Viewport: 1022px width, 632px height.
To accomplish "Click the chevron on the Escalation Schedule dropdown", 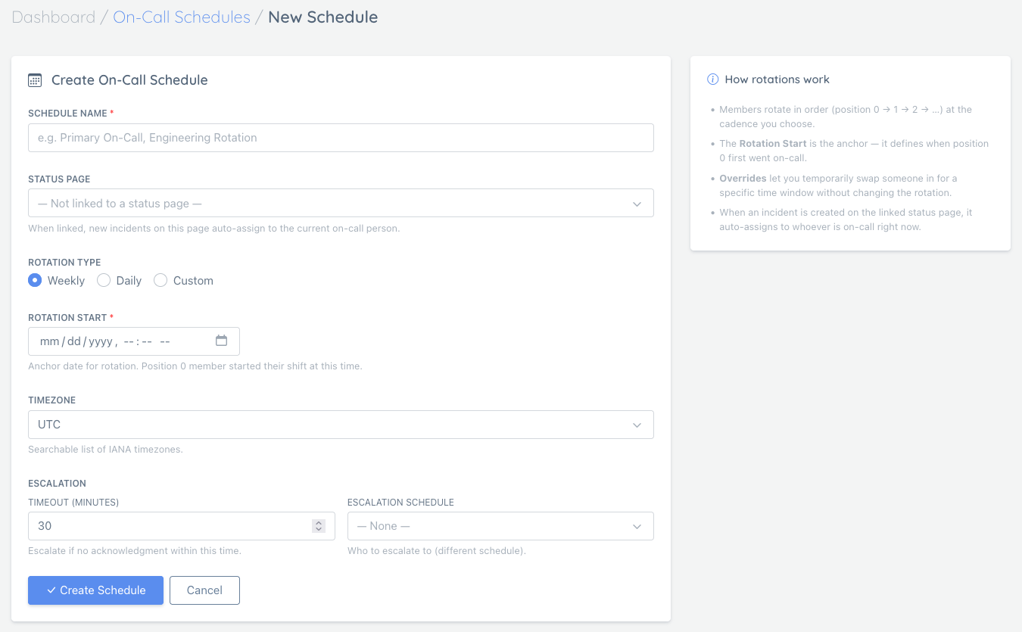I will click(x=637, y=525).
